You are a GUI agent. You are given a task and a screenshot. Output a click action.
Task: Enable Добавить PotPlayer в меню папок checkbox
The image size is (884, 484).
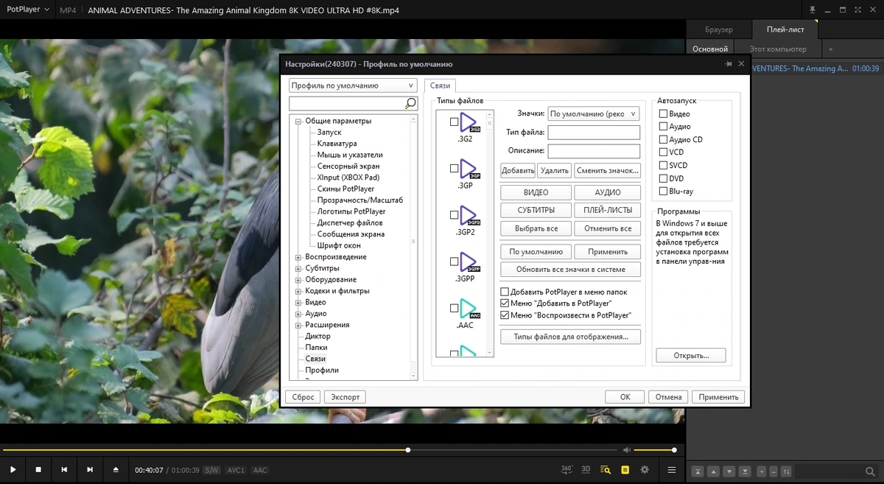click(x=505, y=292)
